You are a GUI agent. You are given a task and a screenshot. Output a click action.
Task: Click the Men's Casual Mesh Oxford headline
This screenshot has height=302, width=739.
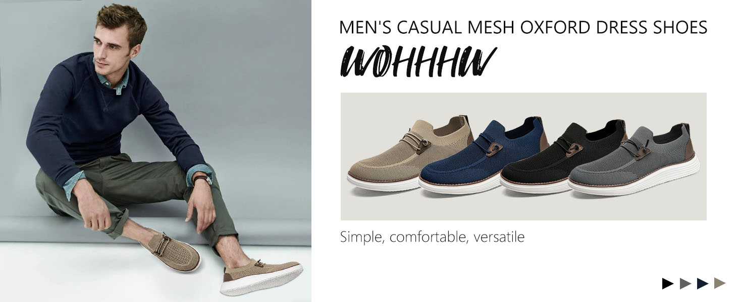click(523, 27)
